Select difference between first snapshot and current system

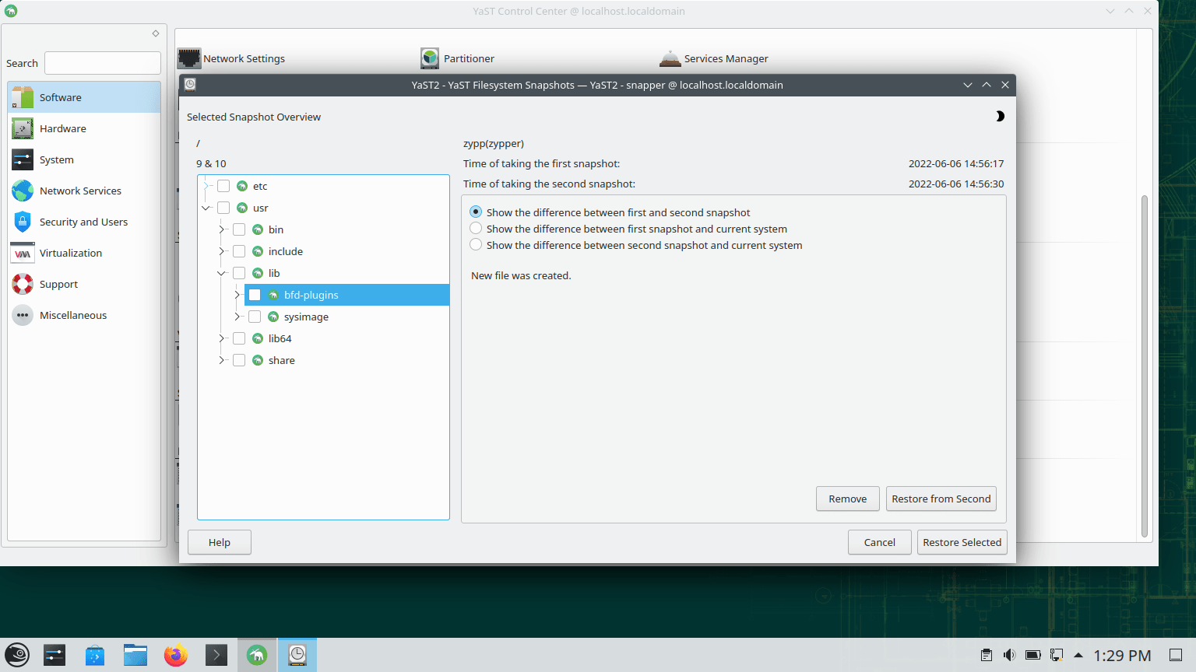pos(476,228)
